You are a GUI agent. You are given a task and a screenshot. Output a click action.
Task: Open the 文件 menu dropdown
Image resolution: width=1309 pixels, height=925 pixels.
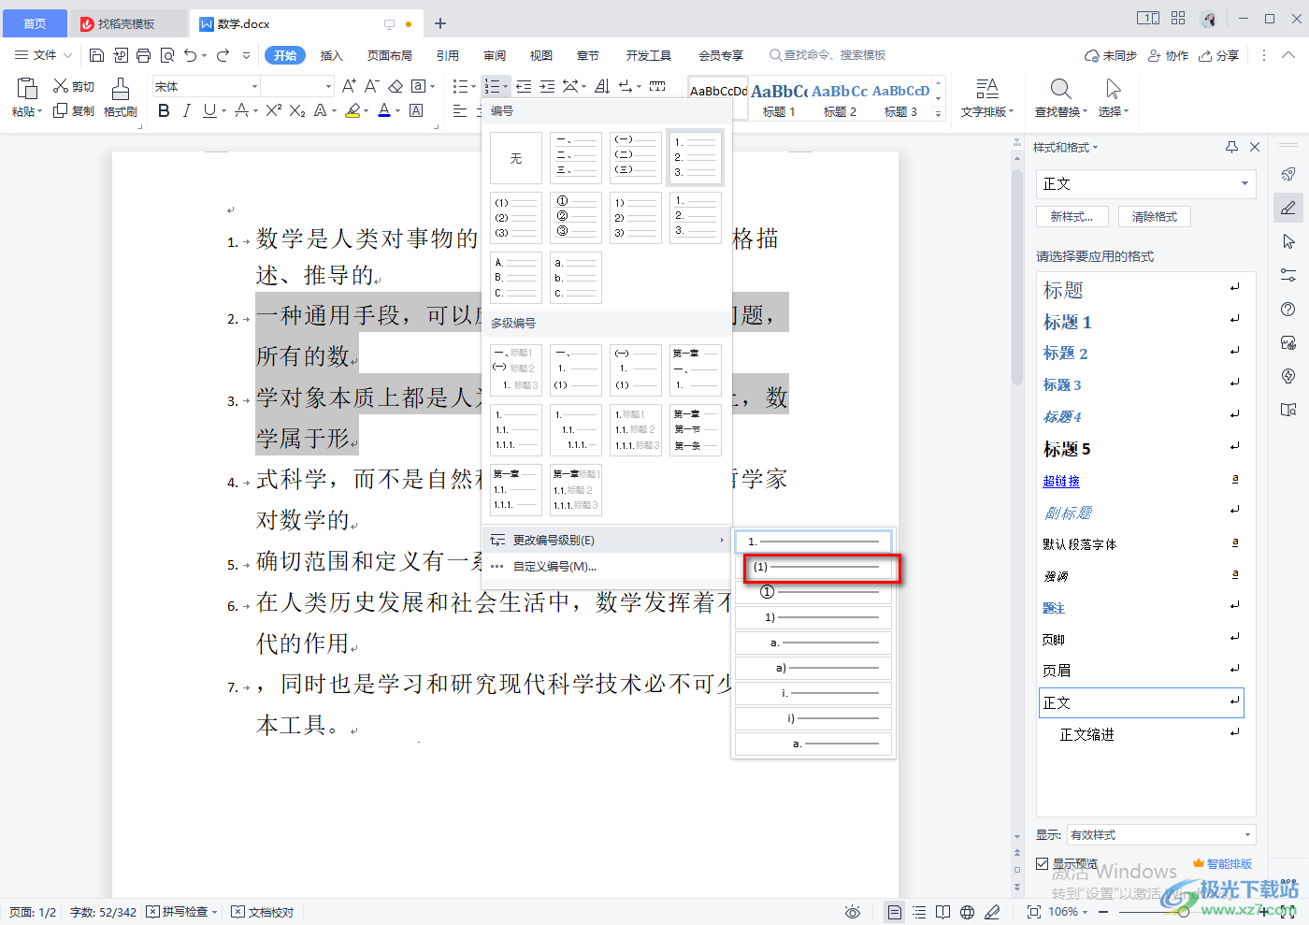[x=43, y=55]
